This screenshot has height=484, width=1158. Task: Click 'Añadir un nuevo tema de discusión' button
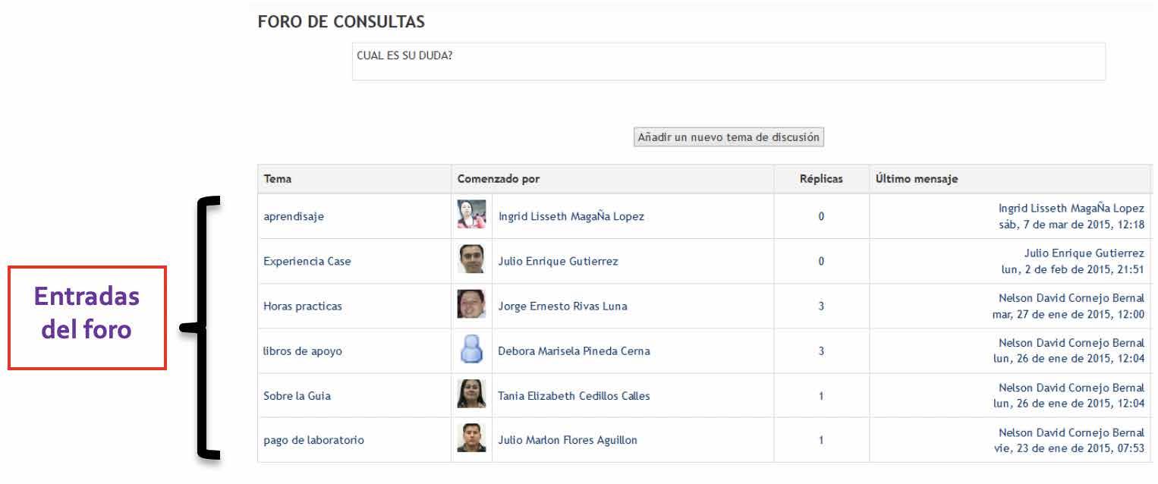[x=728, y=137]
